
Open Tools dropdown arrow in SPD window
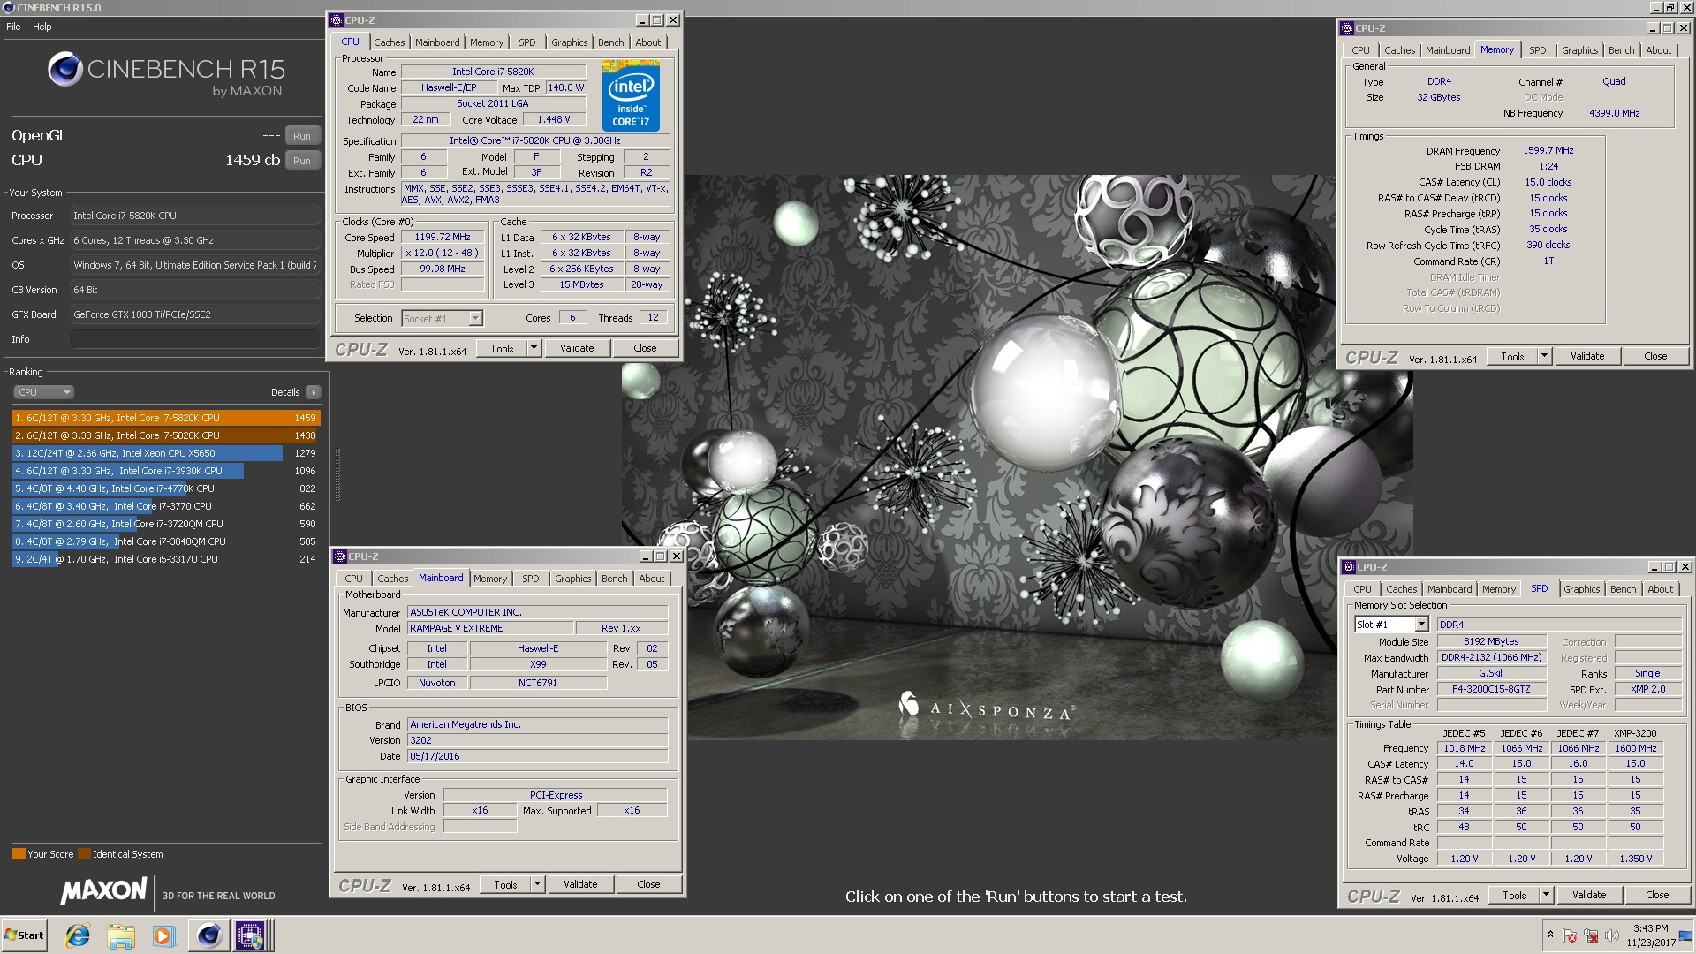coord(1546,895)
